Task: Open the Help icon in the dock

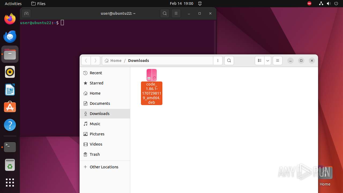Action: (x=10, y=125)
